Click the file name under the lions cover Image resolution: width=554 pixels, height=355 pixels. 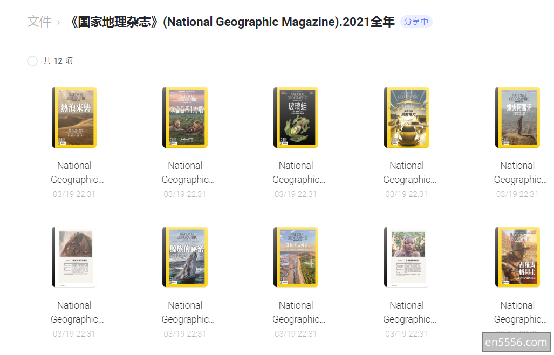(188, 173)
